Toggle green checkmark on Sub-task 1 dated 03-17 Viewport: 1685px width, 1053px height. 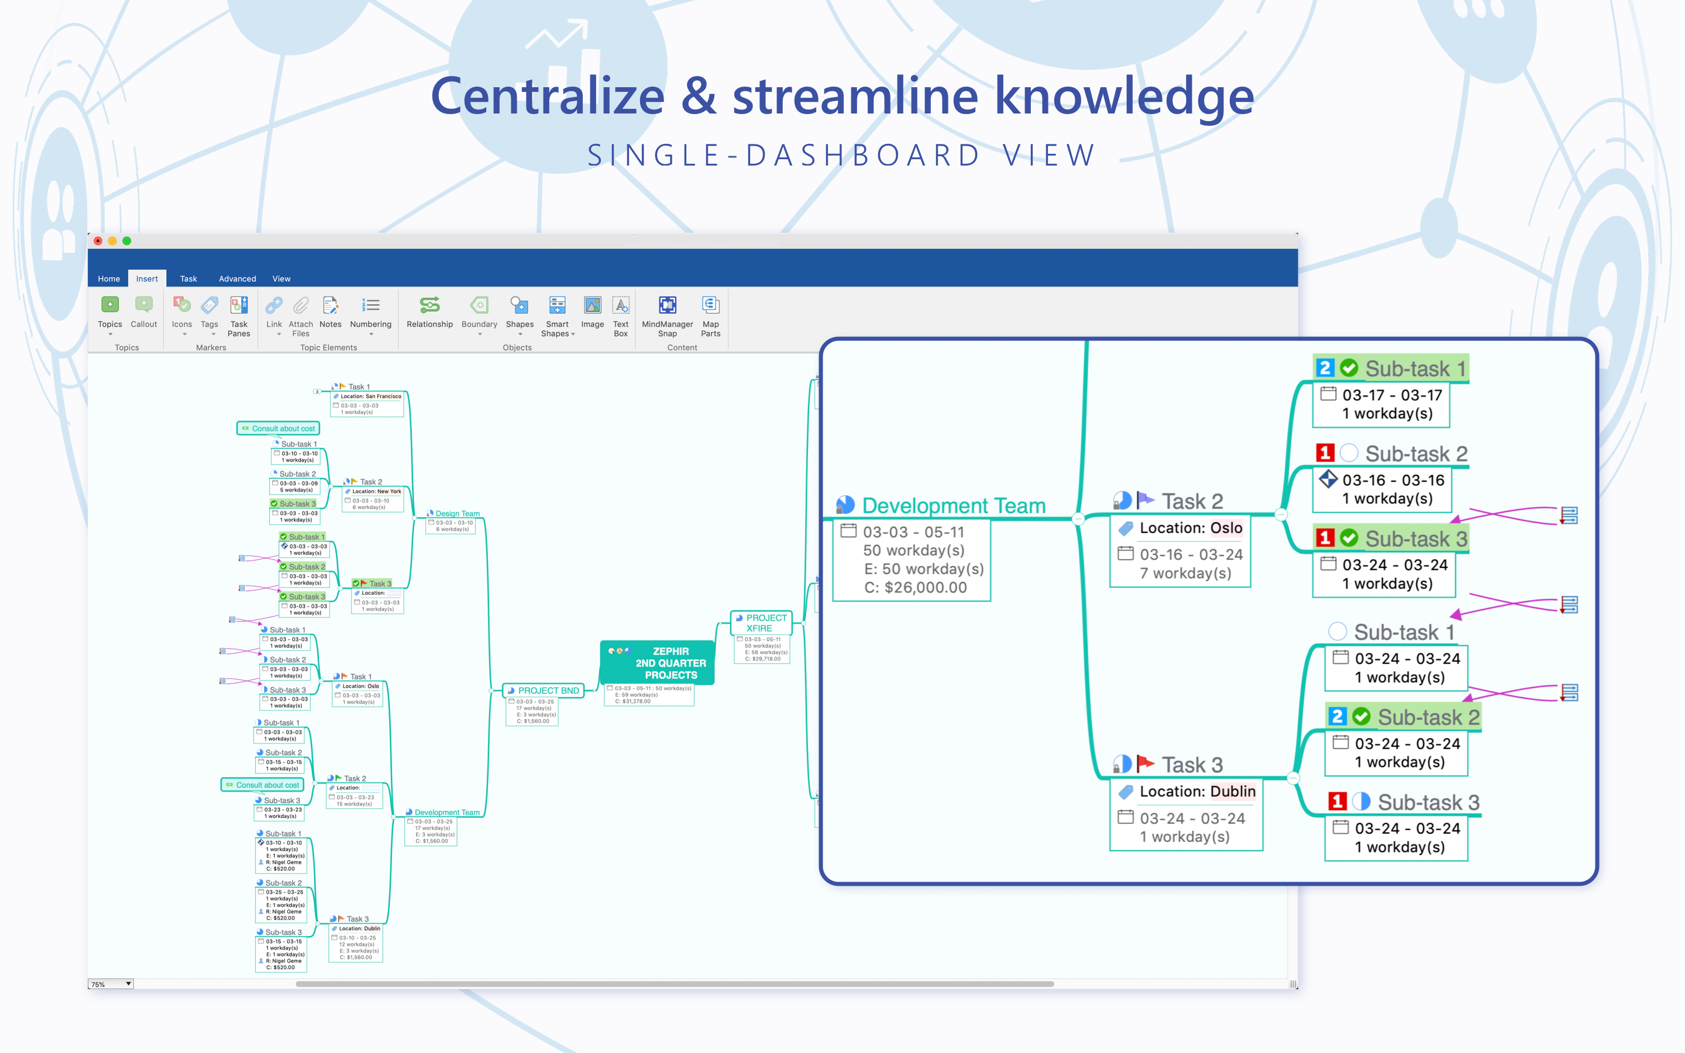click(1349, 368)
